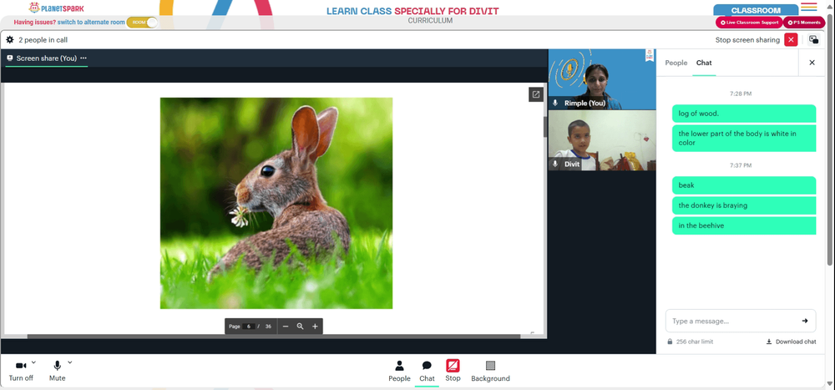Click the horizontal scrollbar under the slide
This screenshot has height=390, width=835.
[x=274, y=337]
